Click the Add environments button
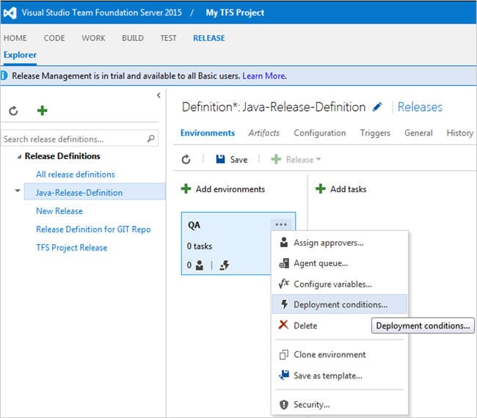This screenshot has width=477, height=418. pyautogui.click(x=222, y=188)
